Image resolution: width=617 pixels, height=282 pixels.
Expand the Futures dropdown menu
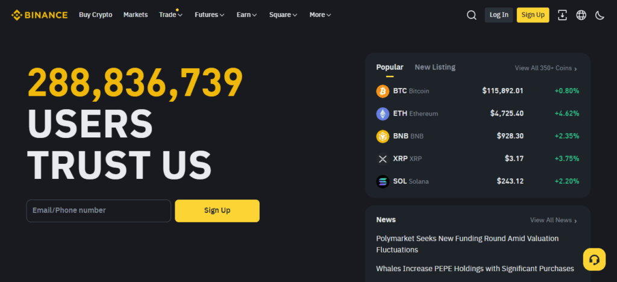click(x=209, y=15)
